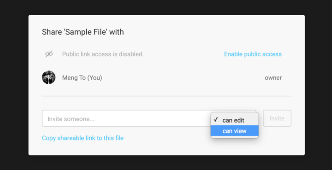Click Meng To's round profile avatar

tap(49, 77)
